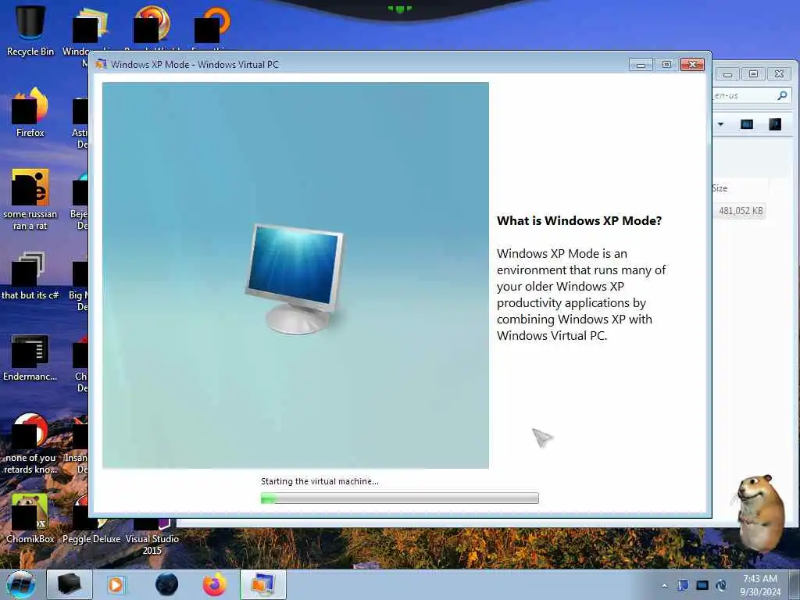The width and height of the screenshot is (800, 600).
Task: Click the blue shield tray icon
Action: [x=683, y=585]
